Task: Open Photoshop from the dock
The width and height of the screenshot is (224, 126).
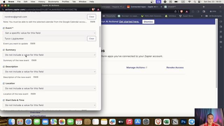Action: click(x=183, y=122)
